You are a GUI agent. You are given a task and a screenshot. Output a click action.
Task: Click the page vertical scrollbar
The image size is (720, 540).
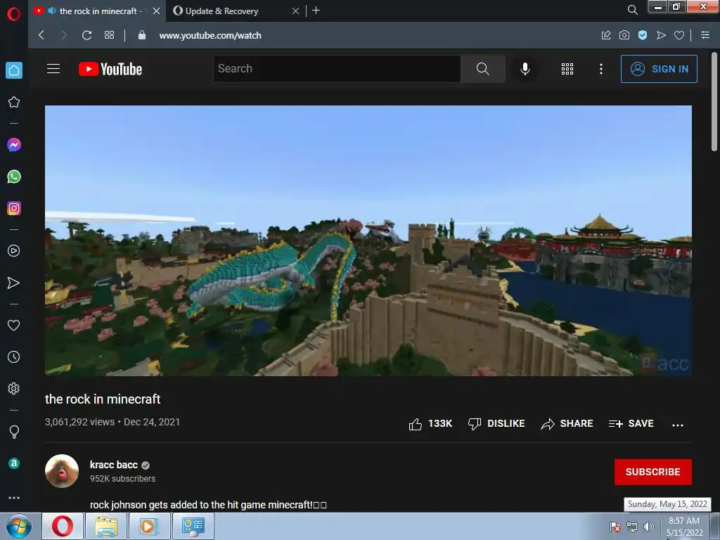[714, 102]
